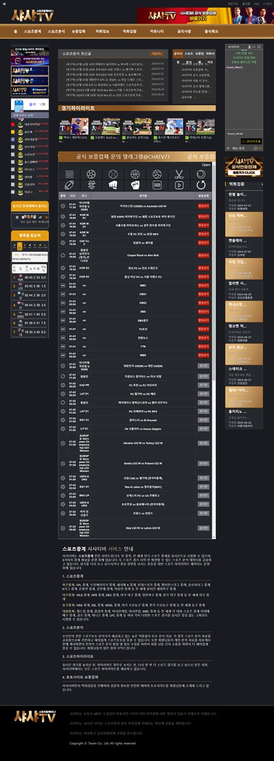
Task: Filter by the ice hockey sticks icon
Action: [x=179, y=173]
